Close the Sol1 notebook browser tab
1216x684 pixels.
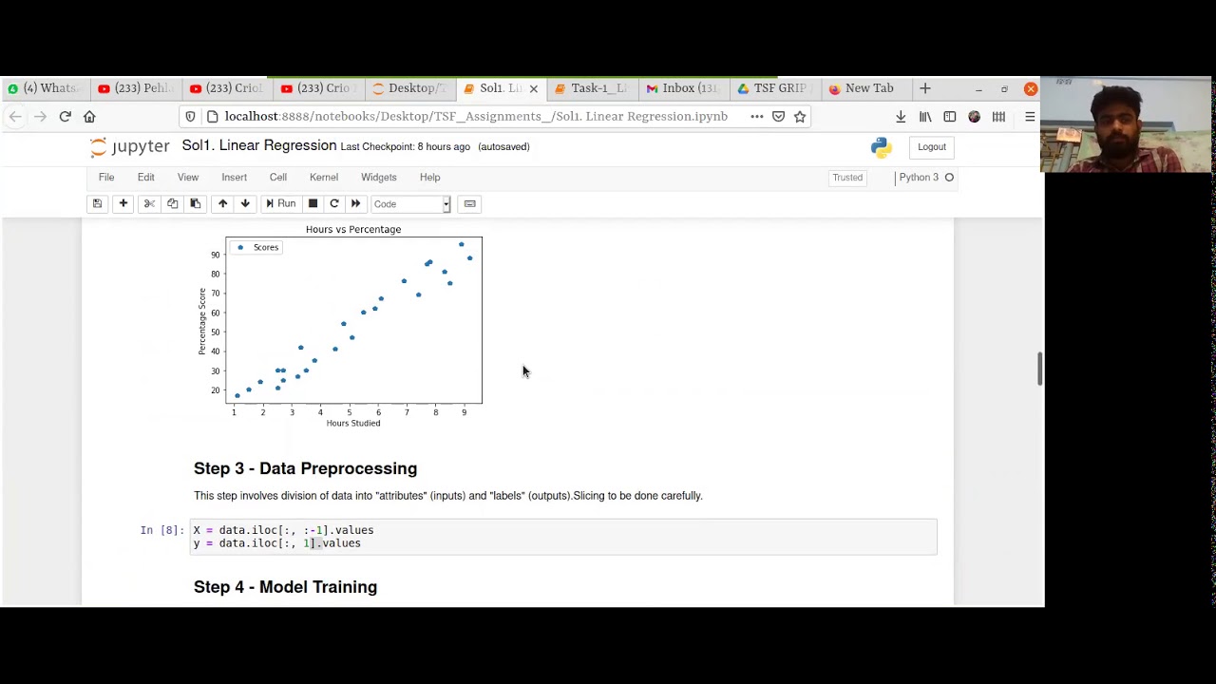tap(533, 88)
